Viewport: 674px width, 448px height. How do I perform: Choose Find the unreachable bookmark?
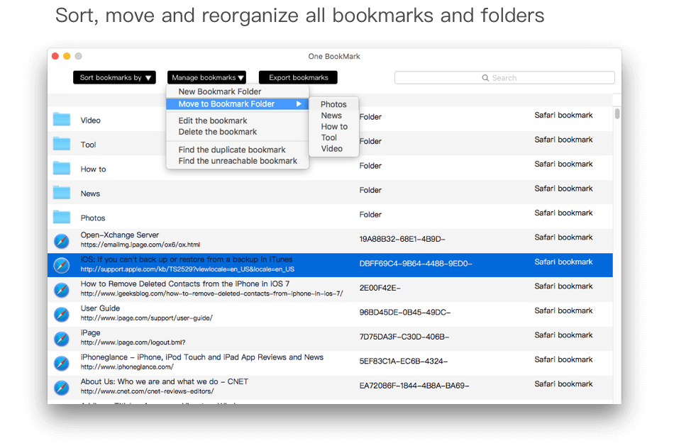tap(238, 161)
